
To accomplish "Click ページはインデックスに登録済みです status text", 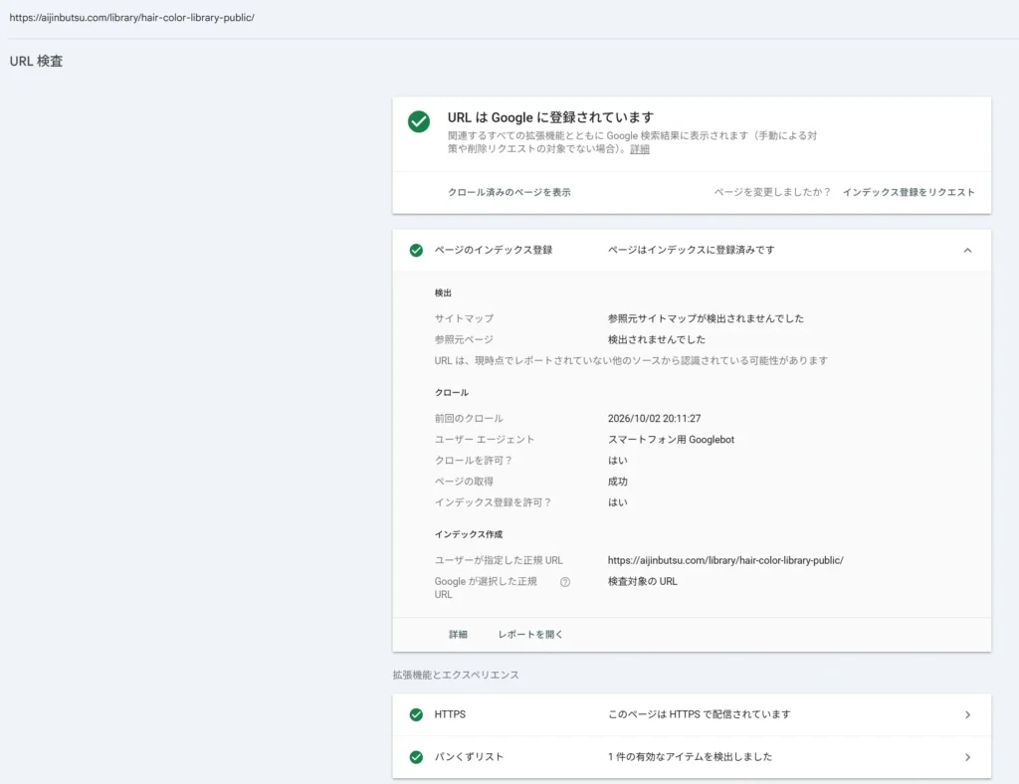I will (691, 250).
